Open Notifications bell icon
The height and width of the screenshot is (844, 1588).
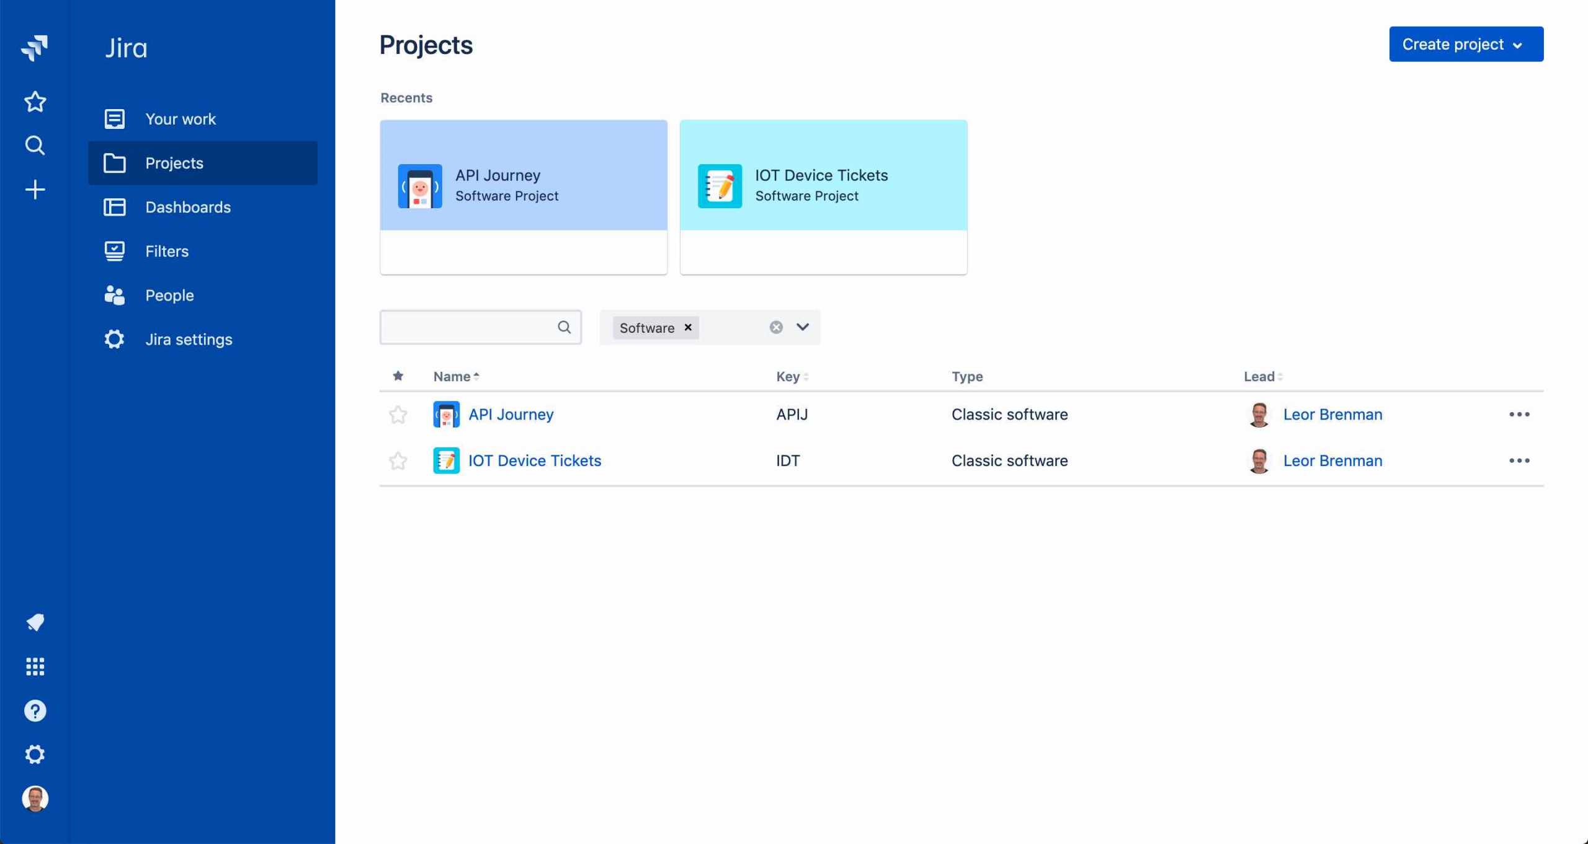coord(35,622)
